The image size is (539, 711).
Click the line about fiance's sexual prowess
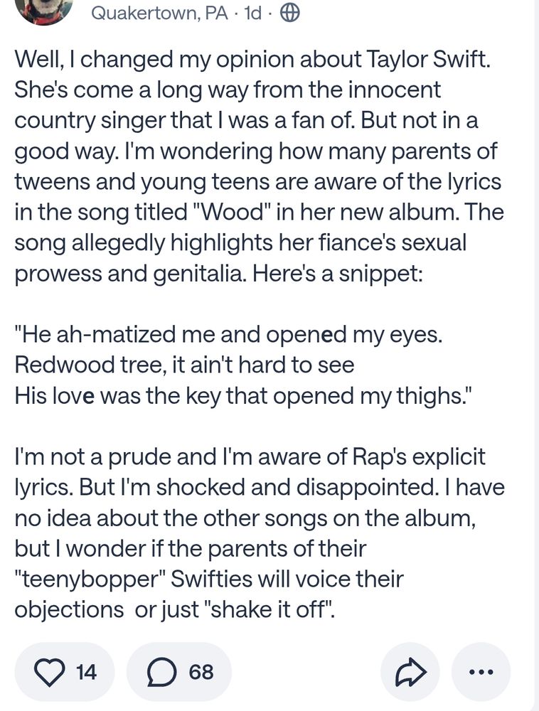pyautogui.click(x=240, y=242)
